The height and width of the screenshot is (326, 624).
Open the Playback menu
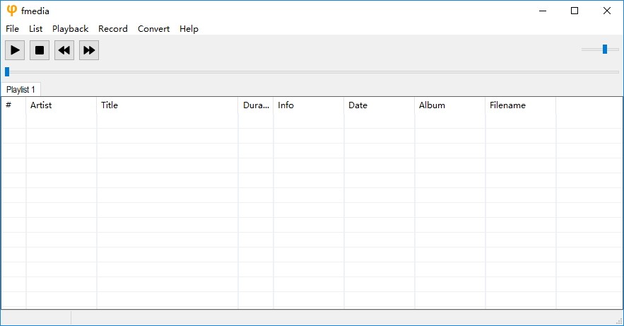(70, 29)
